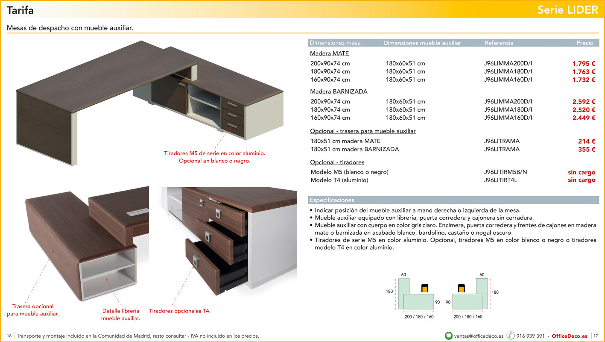Click the red 1.795 € price value

point(584,63)
